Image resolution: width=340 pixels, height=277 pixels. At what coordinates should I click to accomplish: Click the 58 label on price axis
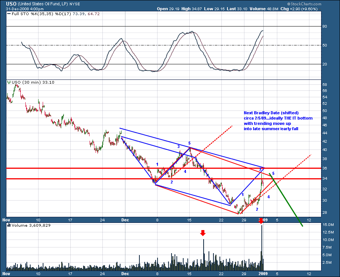[325, 84]
